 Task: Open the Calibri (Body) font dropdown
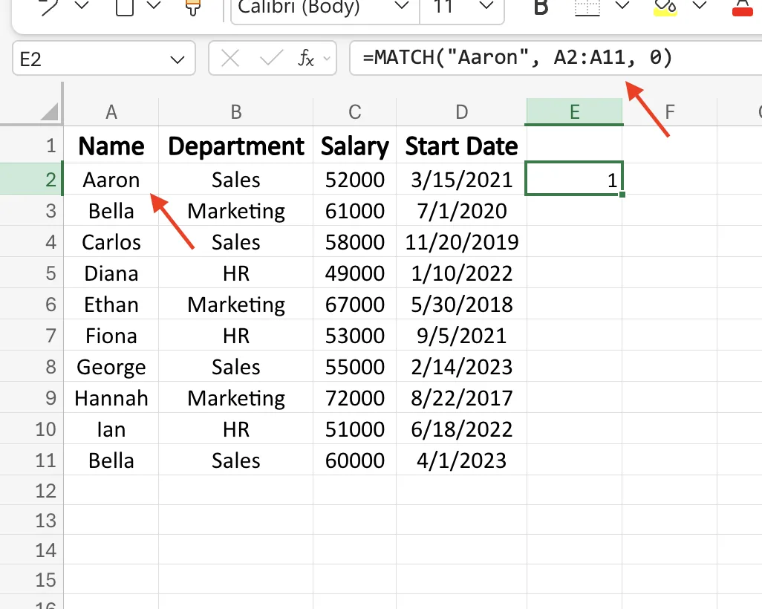[401, 6]
